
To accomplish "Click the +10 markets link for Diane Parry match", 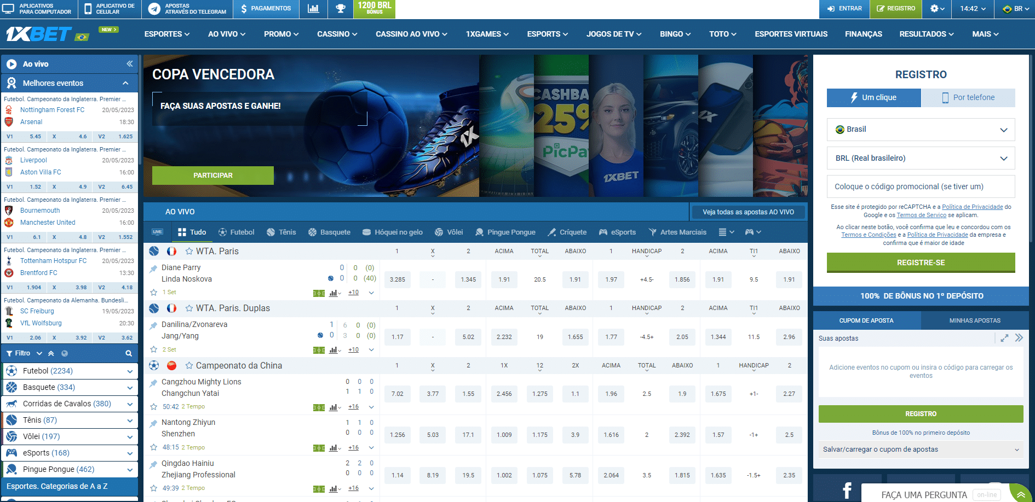I will pos(354,293).
